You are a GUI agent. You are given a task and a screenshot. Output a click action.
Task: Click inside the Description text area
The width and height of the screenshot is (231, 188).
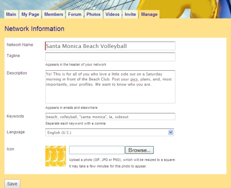tap(110, 87)
